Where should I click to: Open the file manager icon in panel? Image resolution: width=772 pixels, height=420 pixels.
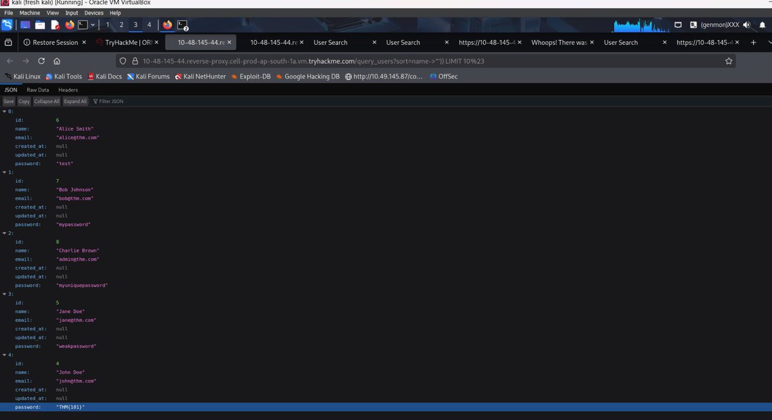(40, 25)
